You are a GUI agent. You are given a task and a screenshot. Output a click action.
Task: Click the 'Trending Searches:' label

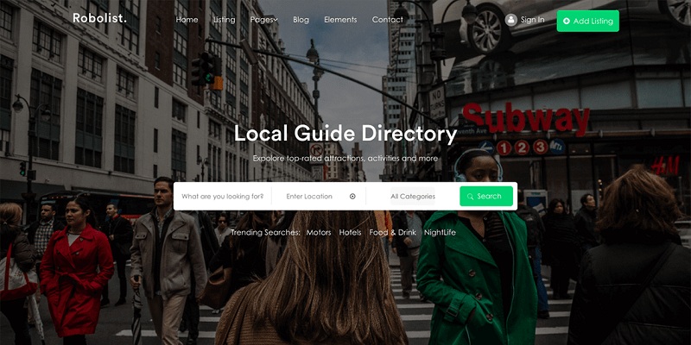coord(265,232)
